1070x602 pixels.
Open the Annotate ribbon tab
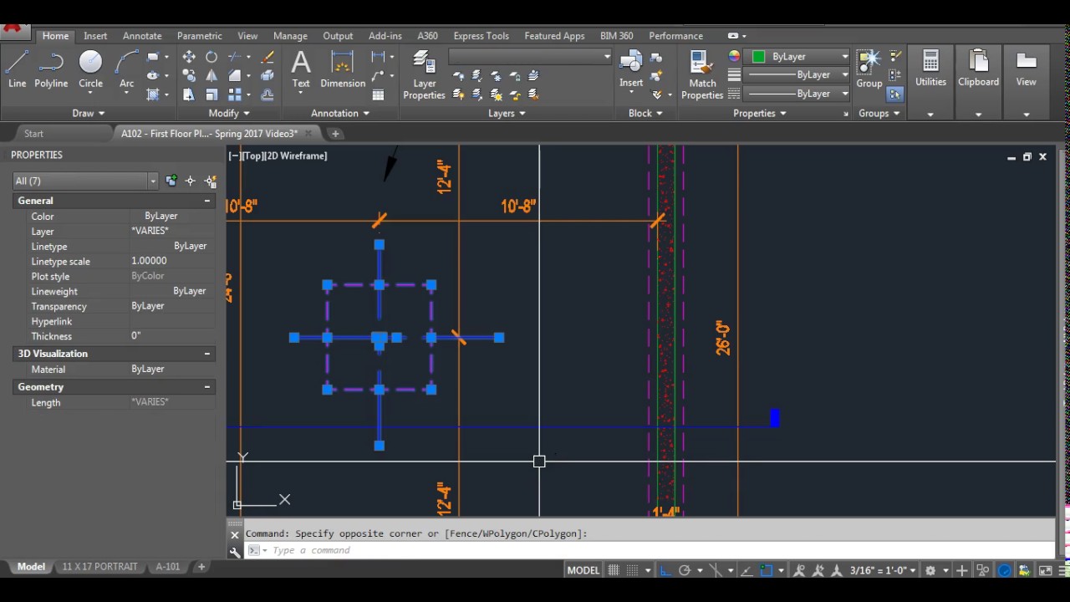coord(142,36)
